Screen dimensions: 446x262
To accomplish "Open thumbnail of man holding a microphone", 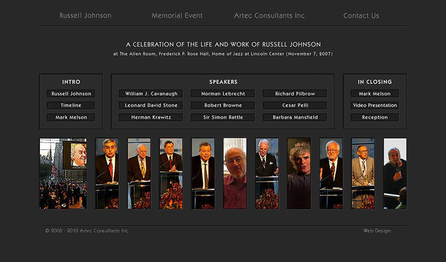I will 395,174.
